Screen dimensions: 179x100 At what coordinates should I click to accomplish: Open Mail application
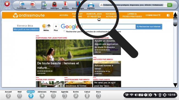point(20,95)
